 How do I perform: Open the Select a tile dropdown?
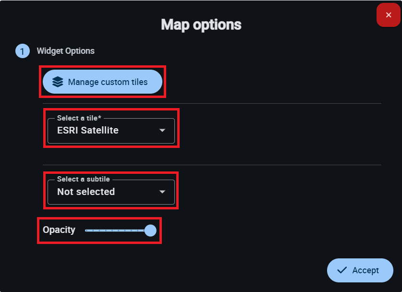(111, 131)
